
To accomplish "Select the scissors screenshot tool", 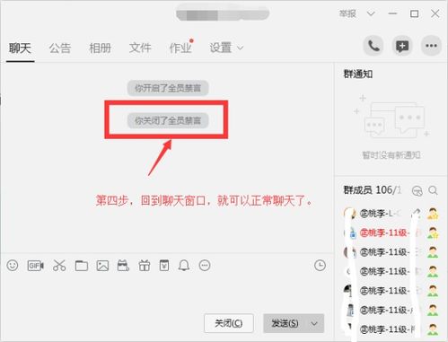I will [x=59, y=266].
